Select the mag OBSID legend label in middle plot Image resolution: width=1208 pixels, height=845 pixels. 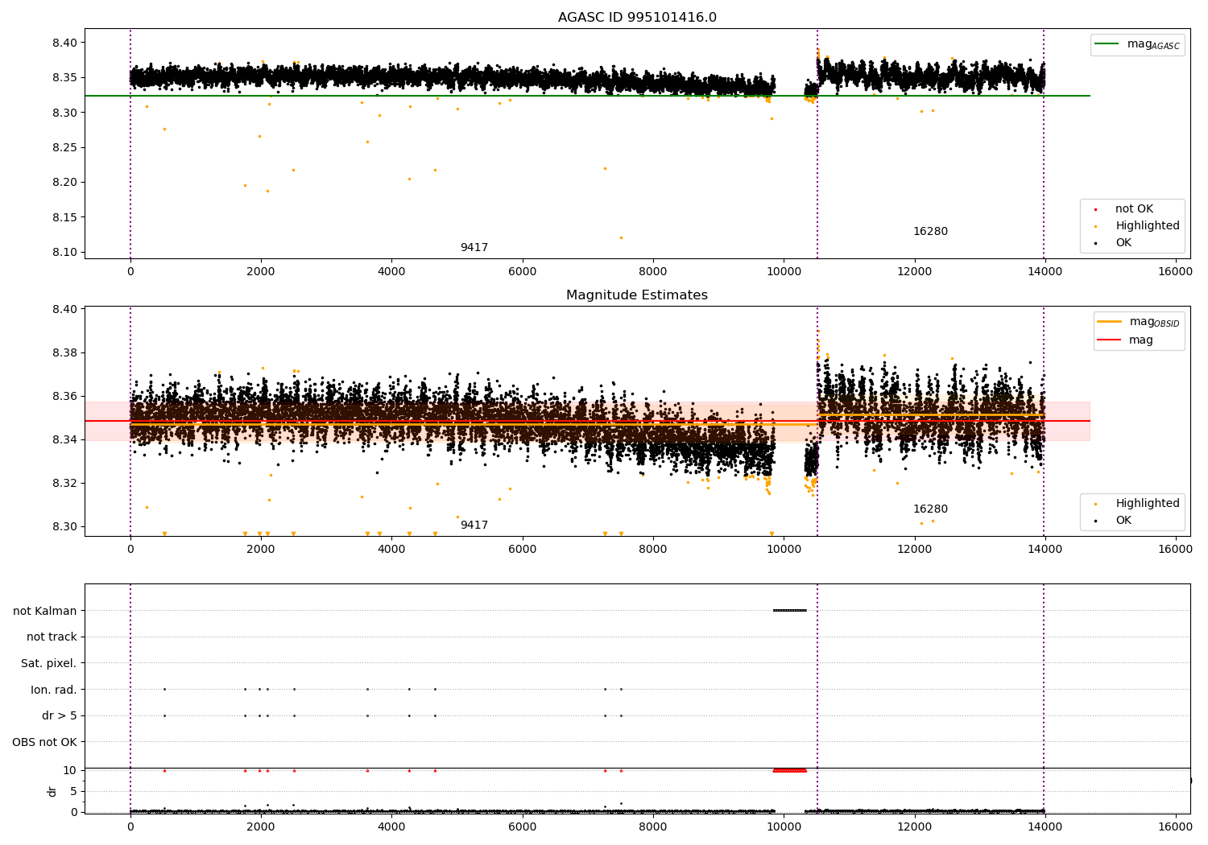[x=1154, y=322]
